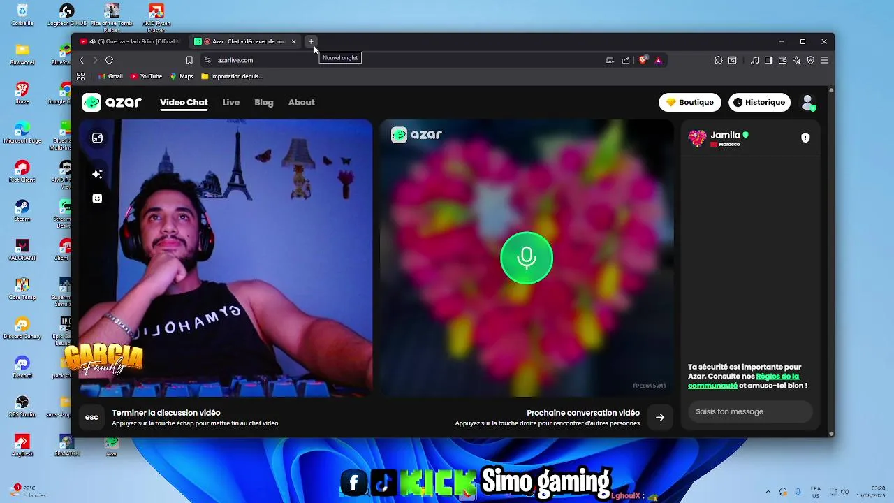Select the Brave desktop shortcut
Viewport: 894px width, 503px height.
coord(22,93)
